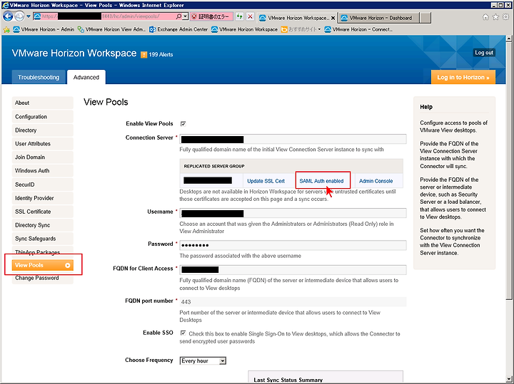Go back with the browser Back arrow
This screenshot has height=384, width=514.
(x=8, y=16)
